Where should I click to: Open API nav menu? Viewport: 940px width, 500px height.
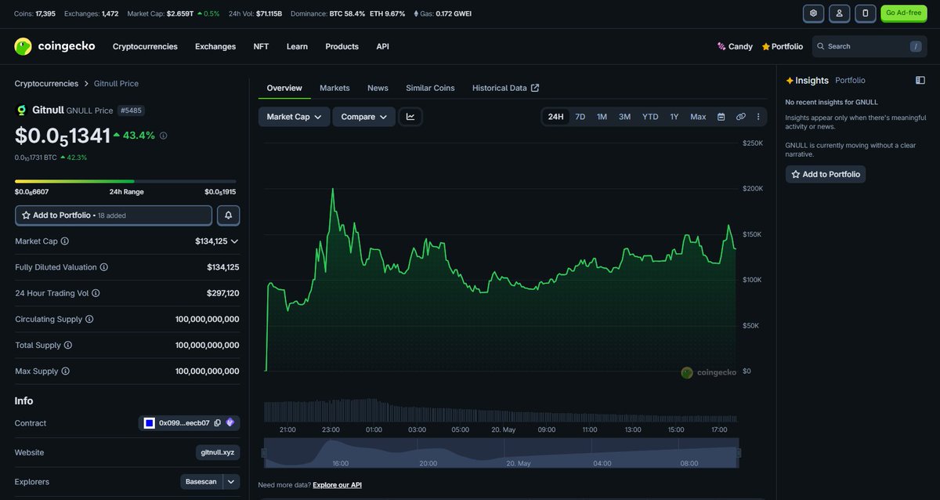pos(382,46)
